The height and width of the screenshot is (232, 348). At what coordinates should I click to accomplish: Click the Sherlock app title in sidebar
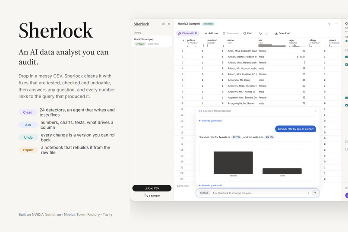click(141, 24)
